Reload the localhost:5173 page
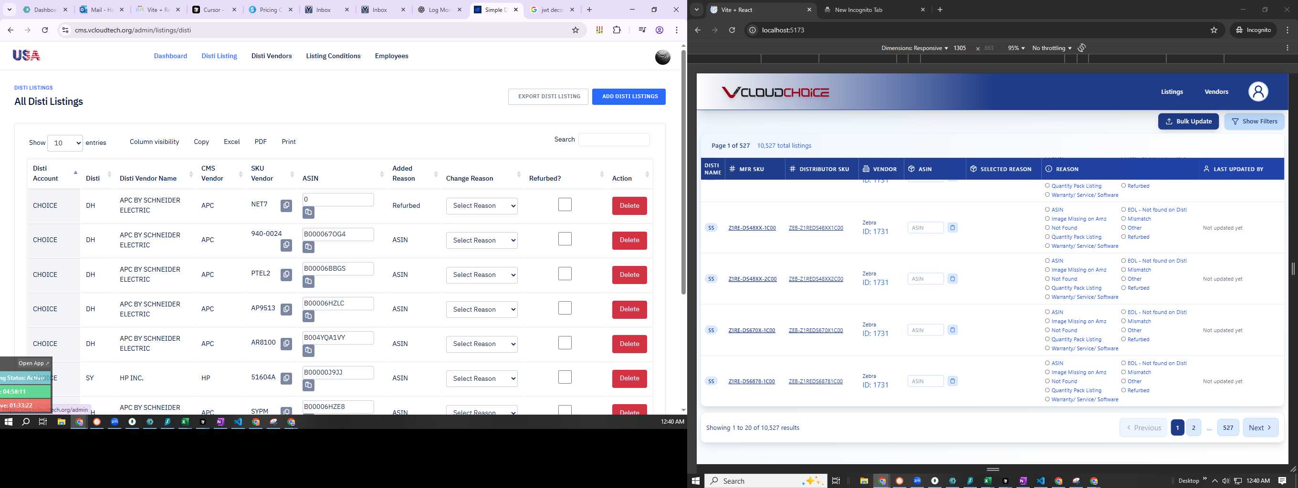The width and height of the screenshot is (1298, 488). (732, 30)
